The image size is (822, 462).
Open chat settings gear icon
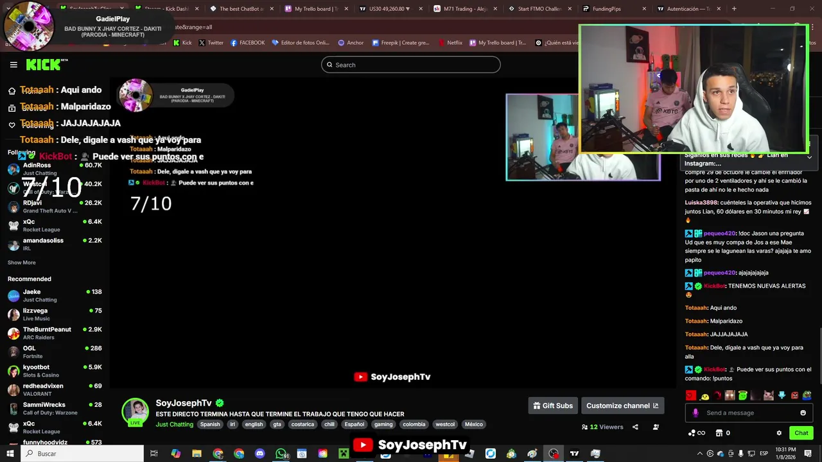[779, 433]
